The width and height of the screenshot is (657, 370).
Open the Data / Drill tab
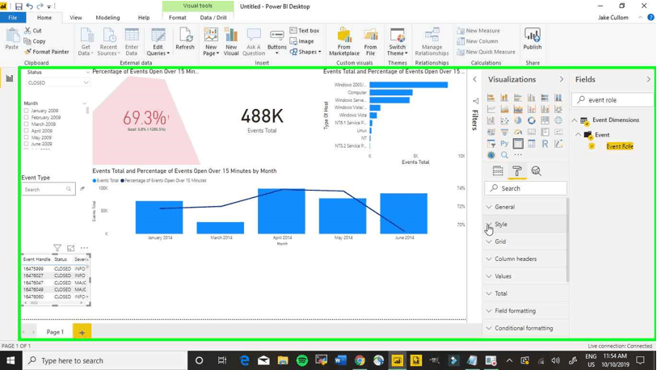tap(213, 18)
